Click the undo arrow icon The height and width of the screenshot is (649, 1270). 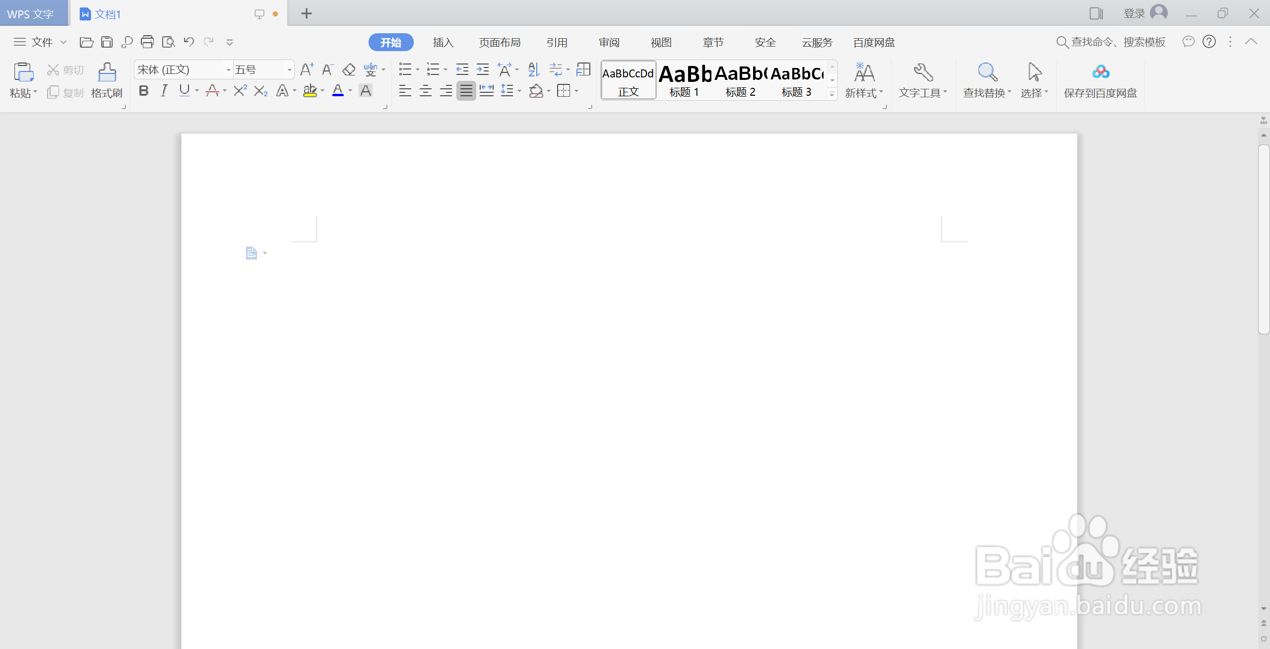coord(189,42)
